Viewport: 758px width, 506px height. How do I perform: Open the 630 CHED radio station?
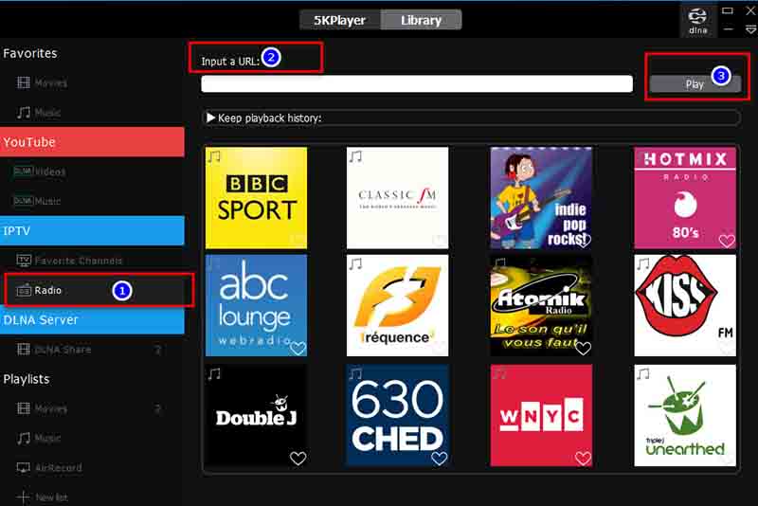pos(397,415)
